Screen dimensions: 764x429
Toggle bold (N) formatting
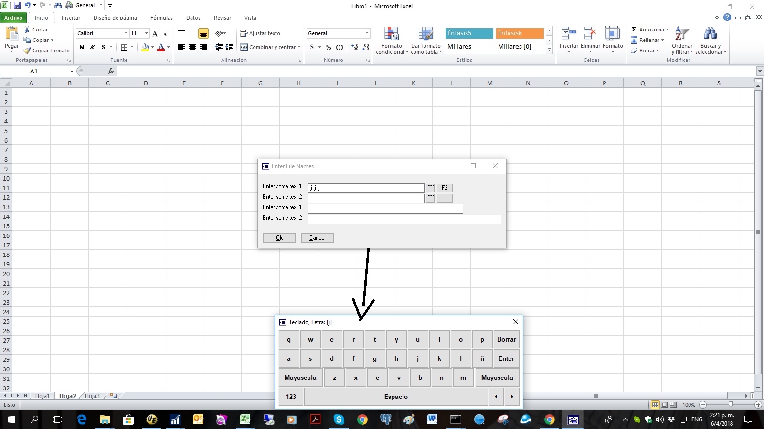82,47
